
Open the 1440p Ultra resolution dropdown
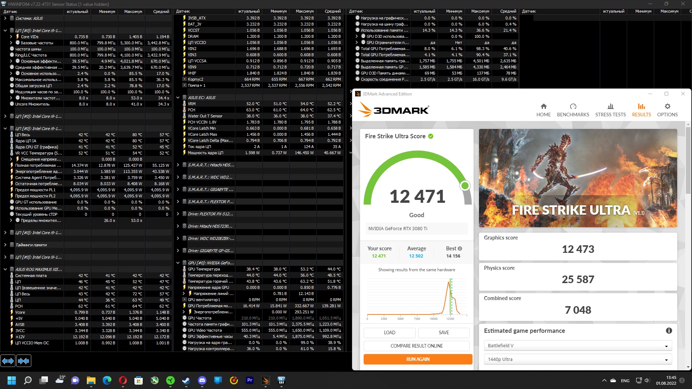tap(578, 359)
